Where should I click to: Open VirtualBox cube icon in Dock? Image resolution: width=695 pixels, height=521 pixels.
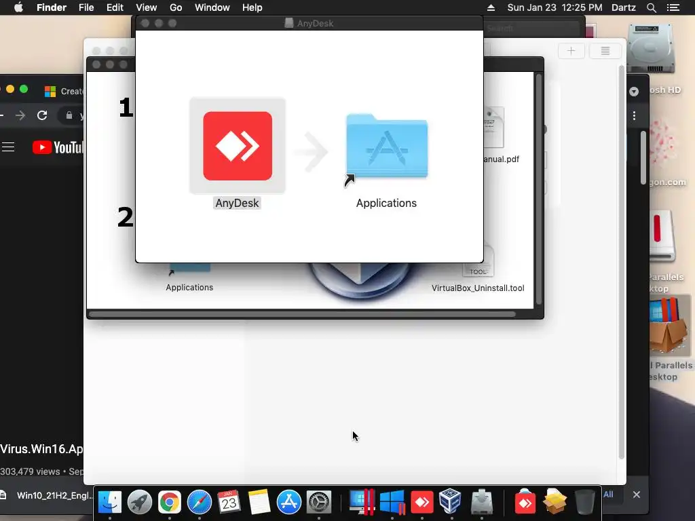(x=451, y=501)
